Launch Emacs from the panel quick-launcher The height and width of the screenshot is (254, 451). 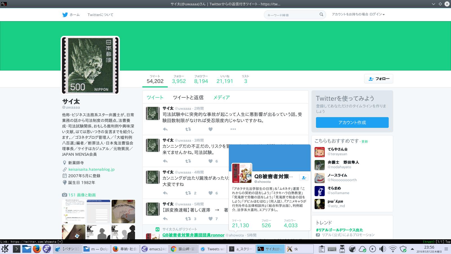47,249
